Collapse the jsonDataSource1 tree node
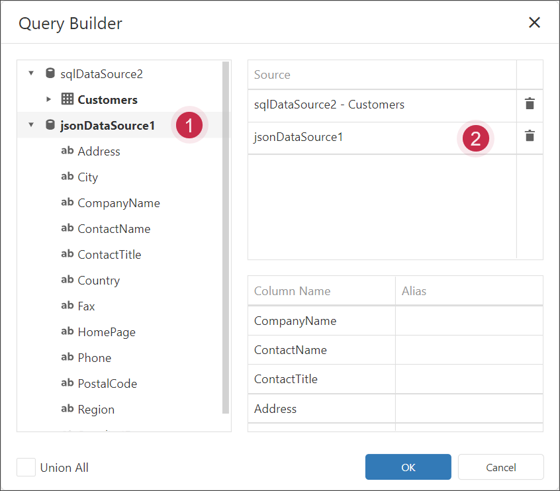This screenshot has width=560, height=491. point(31,125)
